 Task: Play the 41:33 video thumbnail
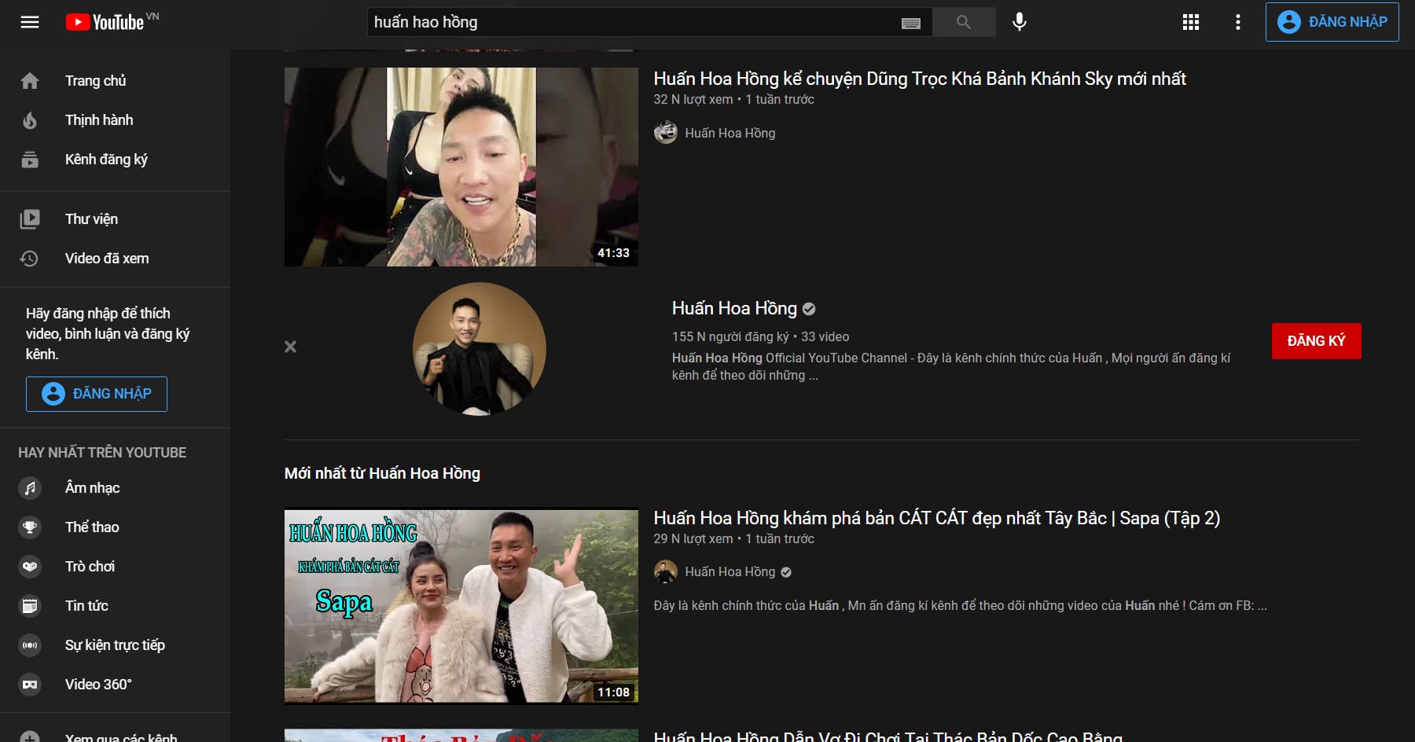pyautogui.click(x=461, y=167)
